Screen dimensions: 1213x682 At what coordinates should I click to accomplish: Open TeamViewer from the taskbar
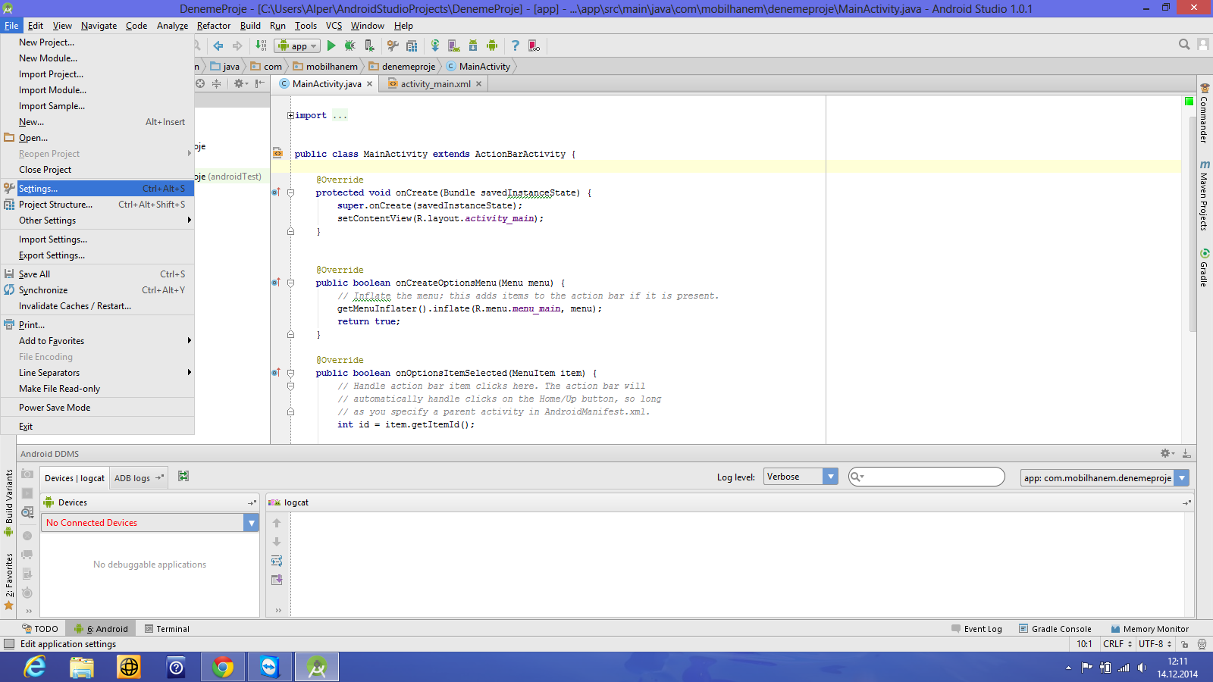[x=270, y=667]
